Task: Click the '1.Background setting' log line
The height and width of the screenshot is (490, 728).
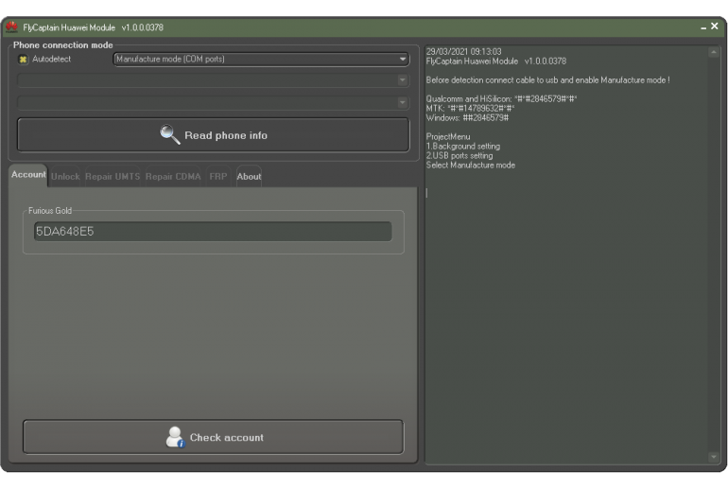Action: (463, 146)
